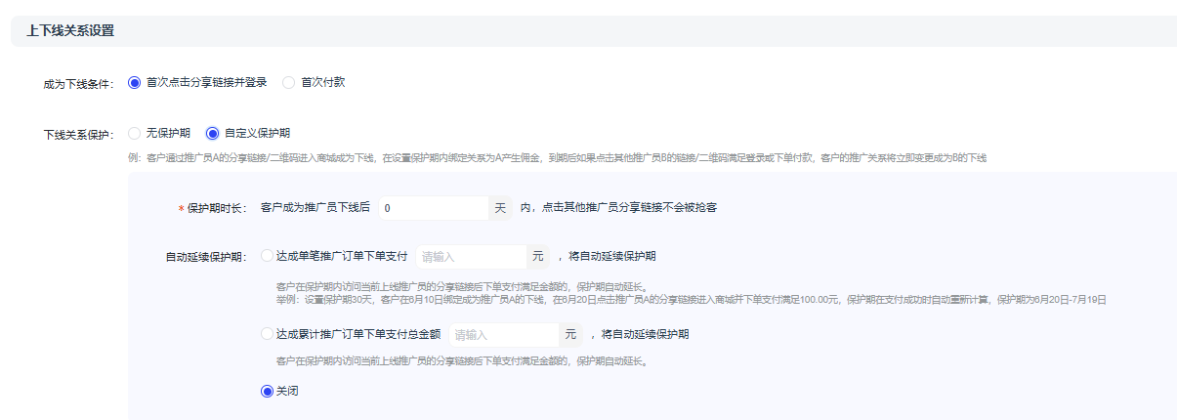This screenshot has width=1177, height=420.
Task: Focus the cumulative payment total amount input
Action: click(x=503, y=335)
